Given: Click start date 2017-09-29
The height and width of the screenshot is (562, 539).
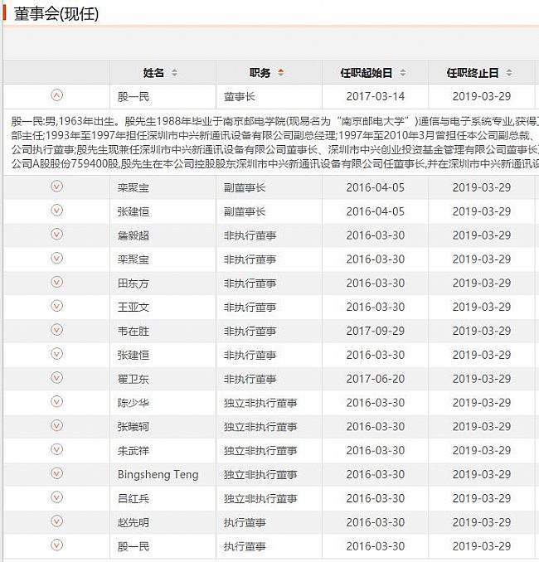Looking at the screenshot, I should 375,331.
